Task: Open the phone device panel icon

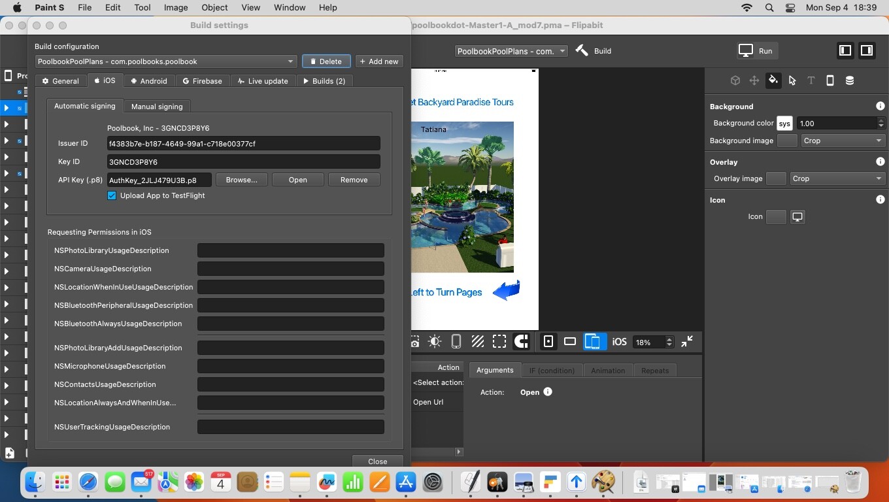Action: pyautogui.click(x=830, y=80)
